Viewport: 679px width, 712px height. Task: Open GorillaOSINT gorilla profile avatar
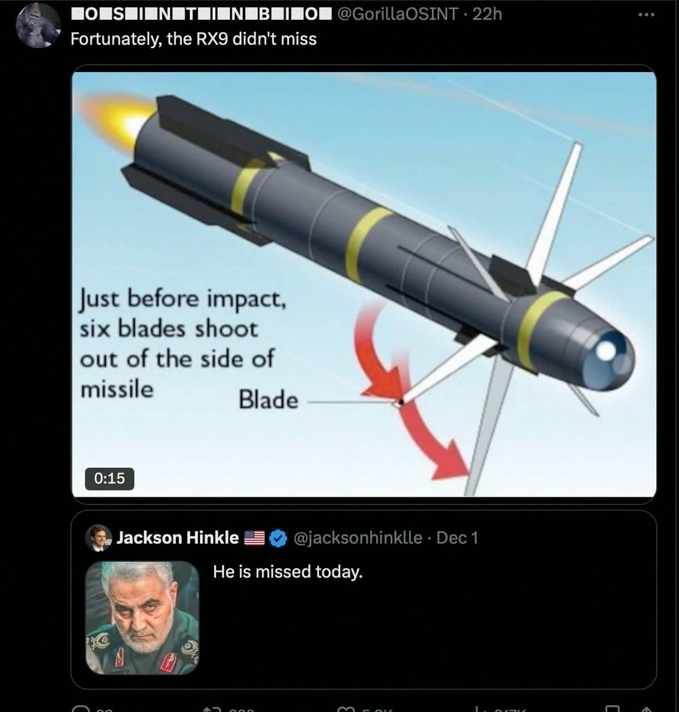coord(38,25)
